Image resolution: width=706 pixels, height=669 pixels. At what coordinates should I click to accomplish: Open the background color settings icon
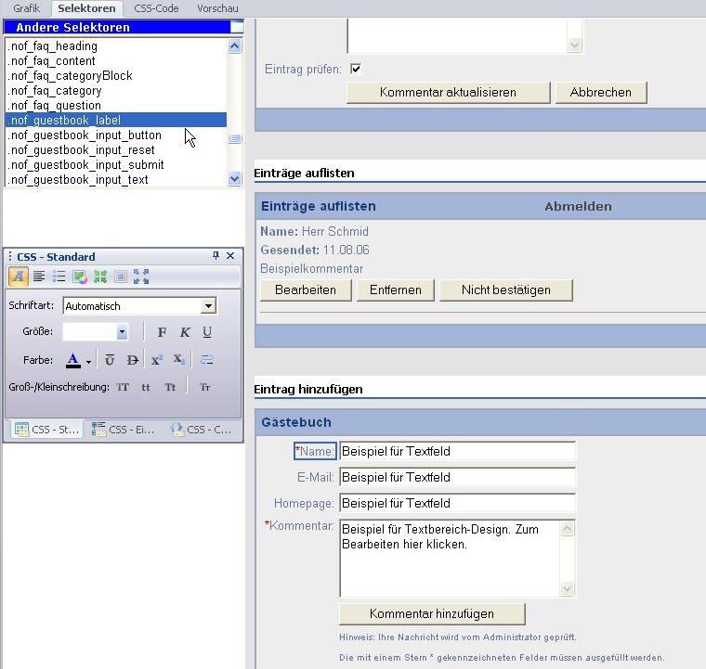tap(80, 277)
